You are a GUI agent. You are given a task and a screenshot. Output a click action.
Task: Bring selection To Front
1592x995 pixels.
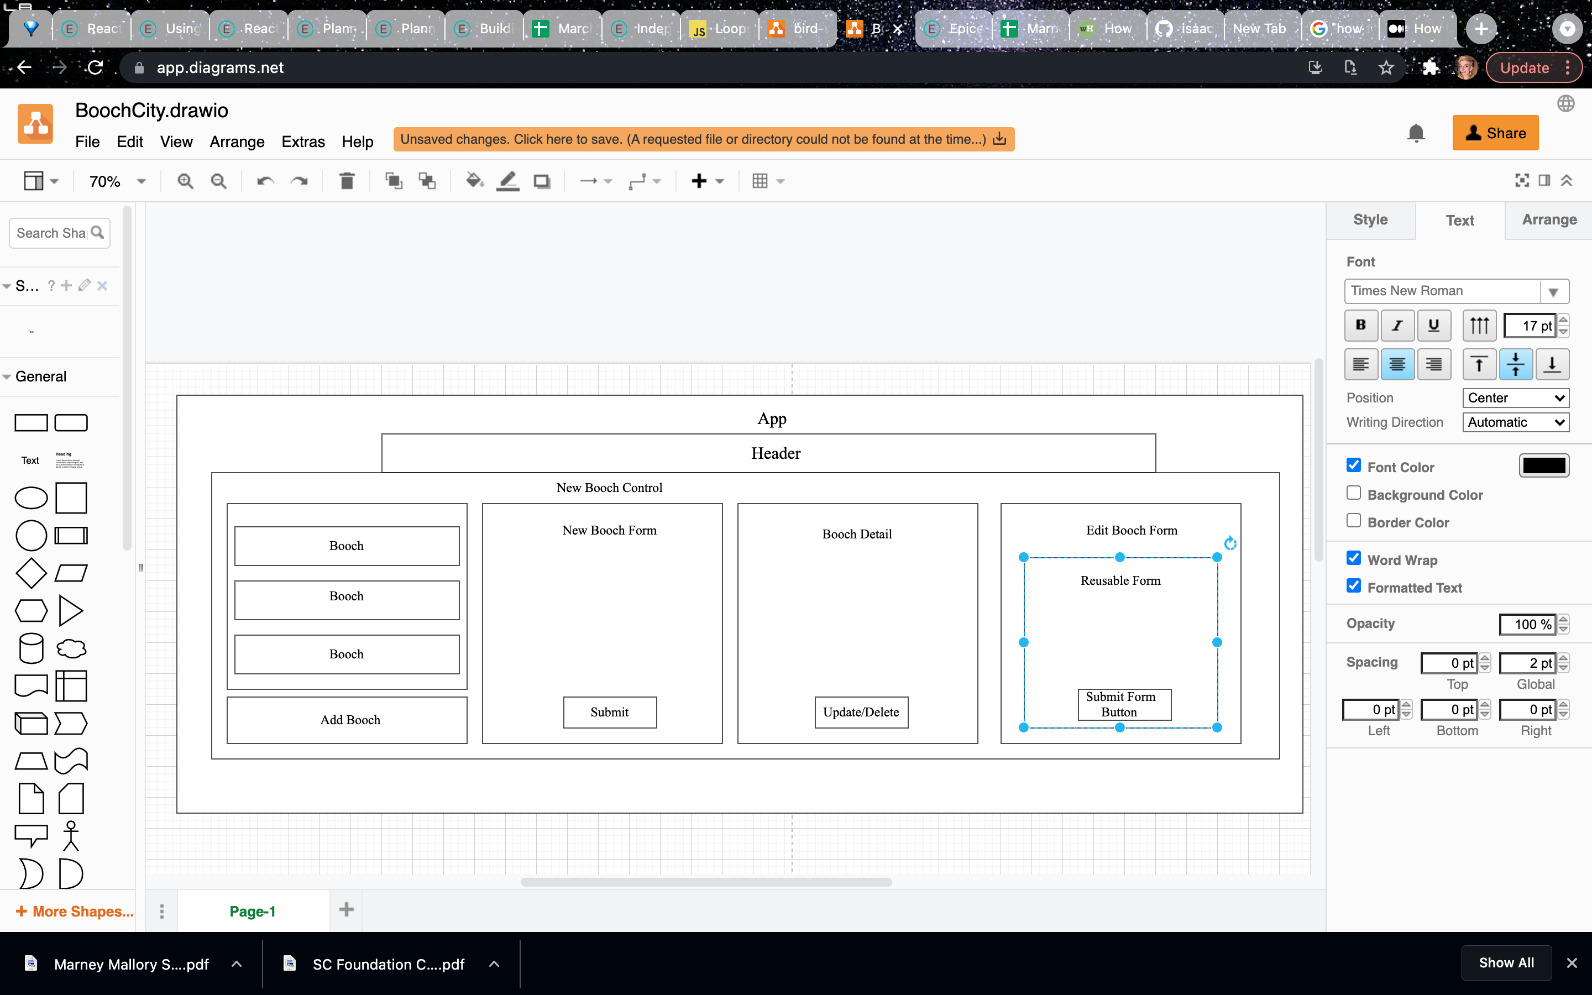coord(394,181)
